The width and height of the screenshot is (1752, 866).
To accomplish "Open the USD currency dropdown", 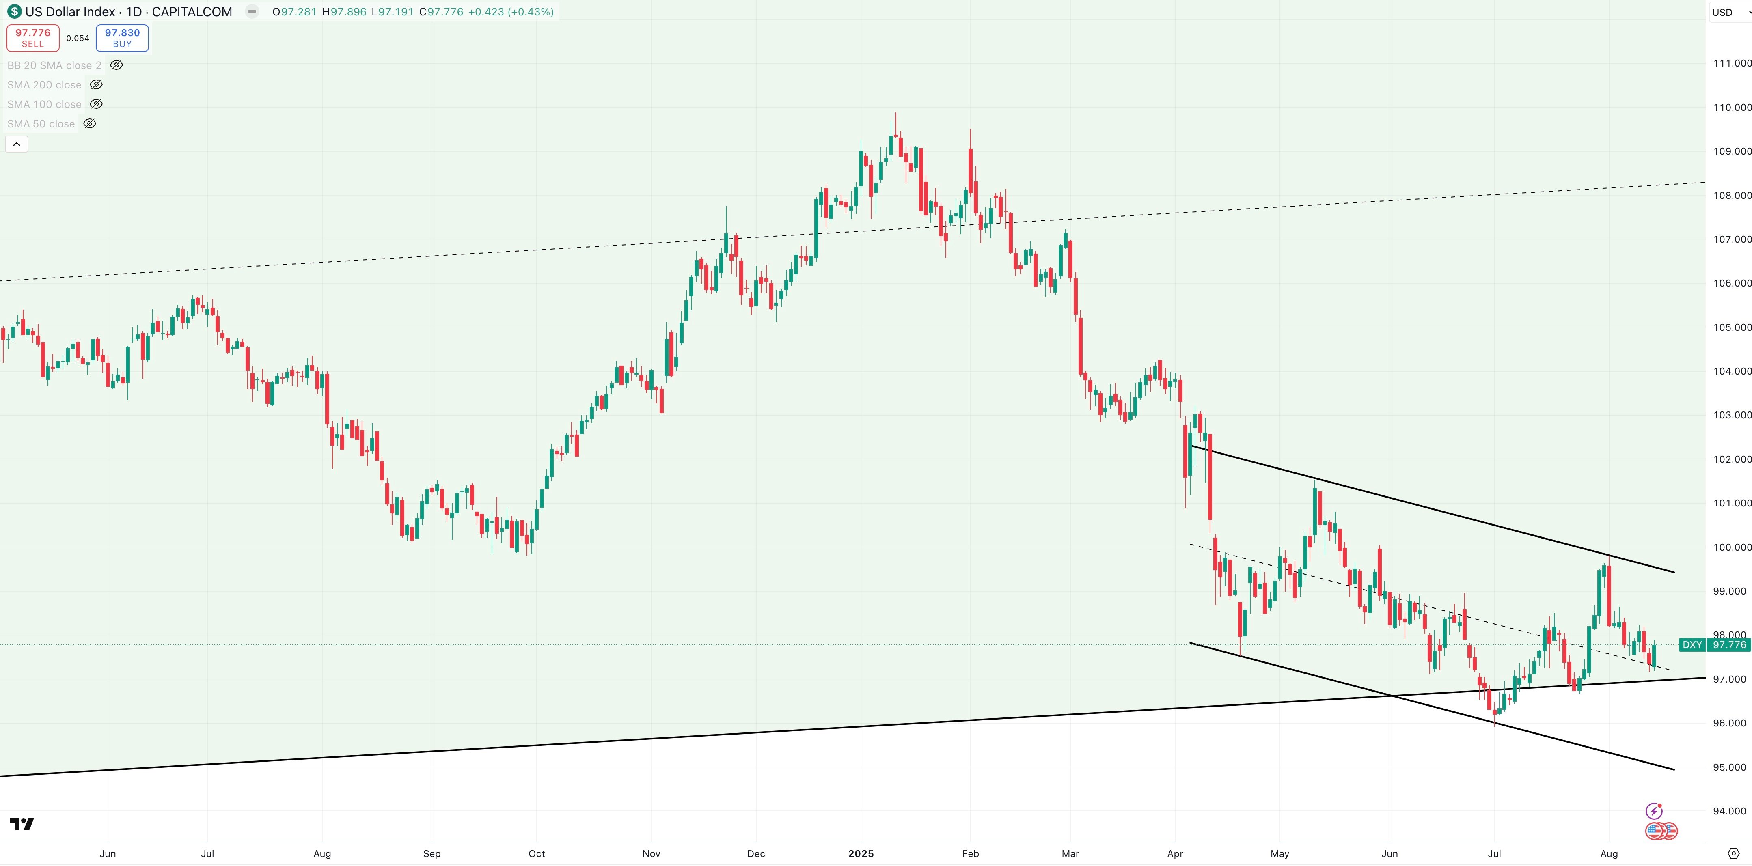I will click(1730, 12).
